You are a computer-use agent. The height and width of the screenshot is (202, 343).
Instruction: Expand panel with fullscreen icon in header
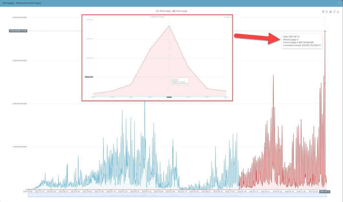[x=339, y=3]
